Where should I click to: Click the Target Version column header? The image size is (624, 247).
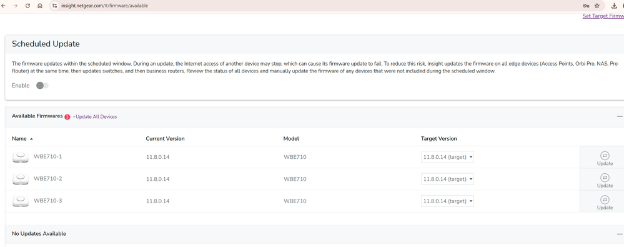pyautogui.click(x=438, y=139)
